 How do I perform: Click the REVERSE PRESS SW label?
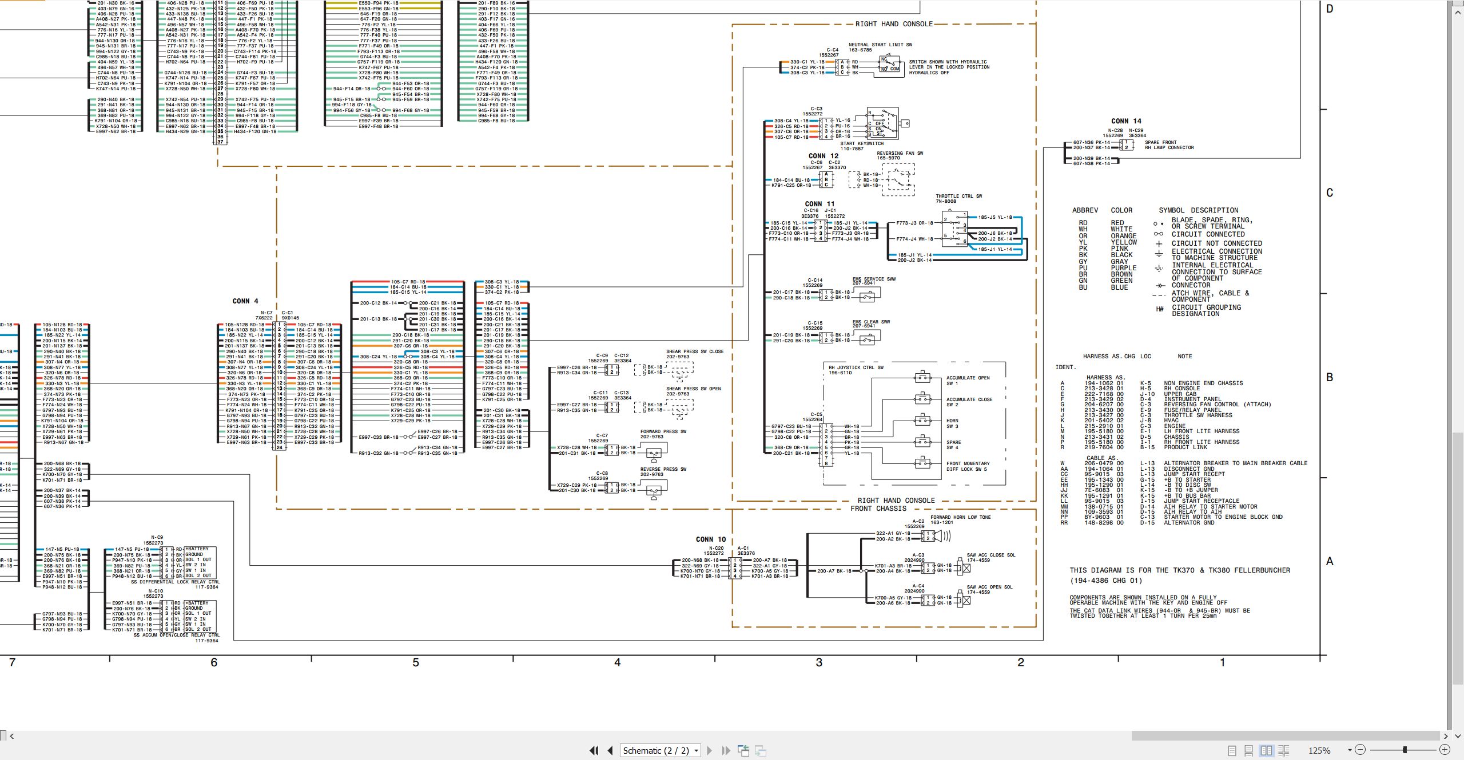pos(663,469)
